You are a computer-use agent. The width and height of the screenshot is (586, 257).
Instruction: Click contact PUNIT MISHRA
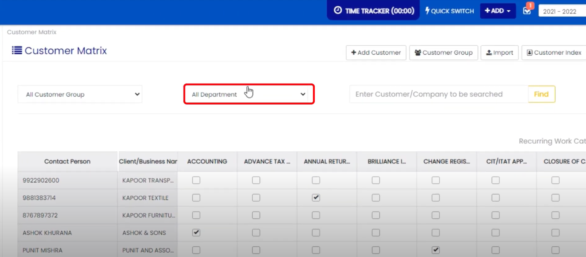(x=42, y=250)
